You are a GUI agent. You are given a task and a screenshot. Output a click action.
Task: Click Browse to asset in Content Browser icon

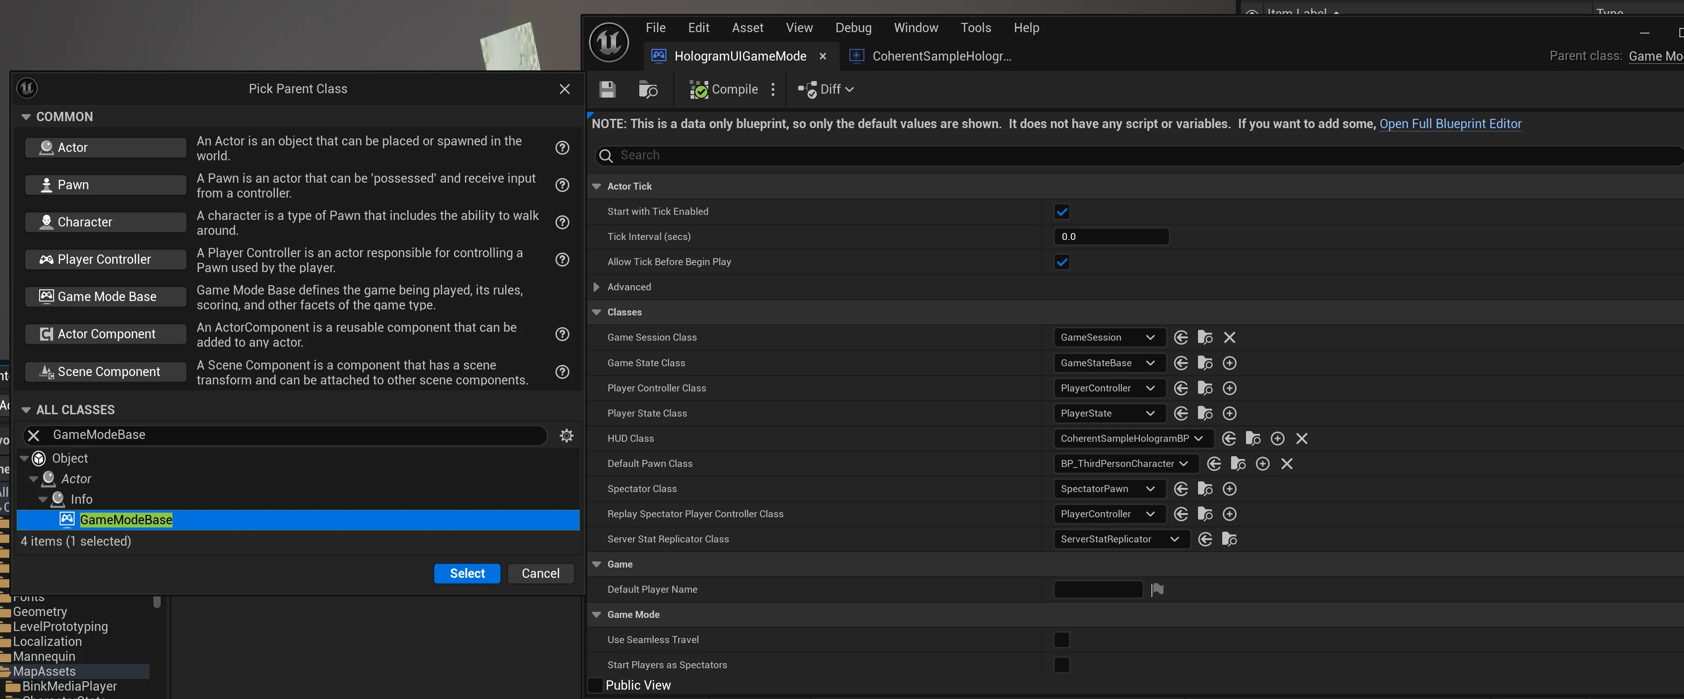[x=647, y=89]
